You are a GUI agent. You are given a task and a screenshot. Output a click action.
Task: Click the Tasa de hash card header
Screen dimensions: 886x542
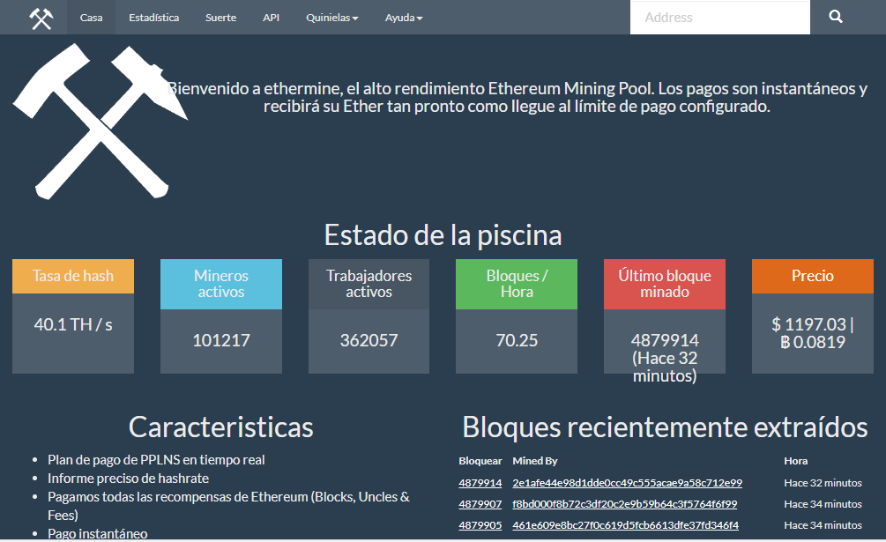coord(73,276)
